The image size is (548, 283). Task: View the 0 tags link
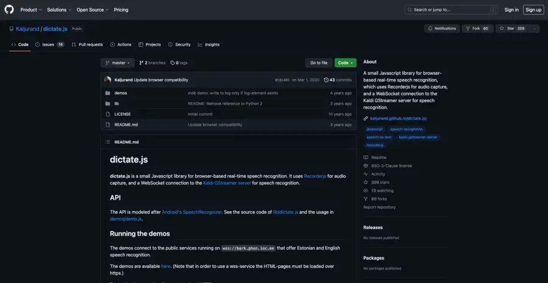point(179,63)
